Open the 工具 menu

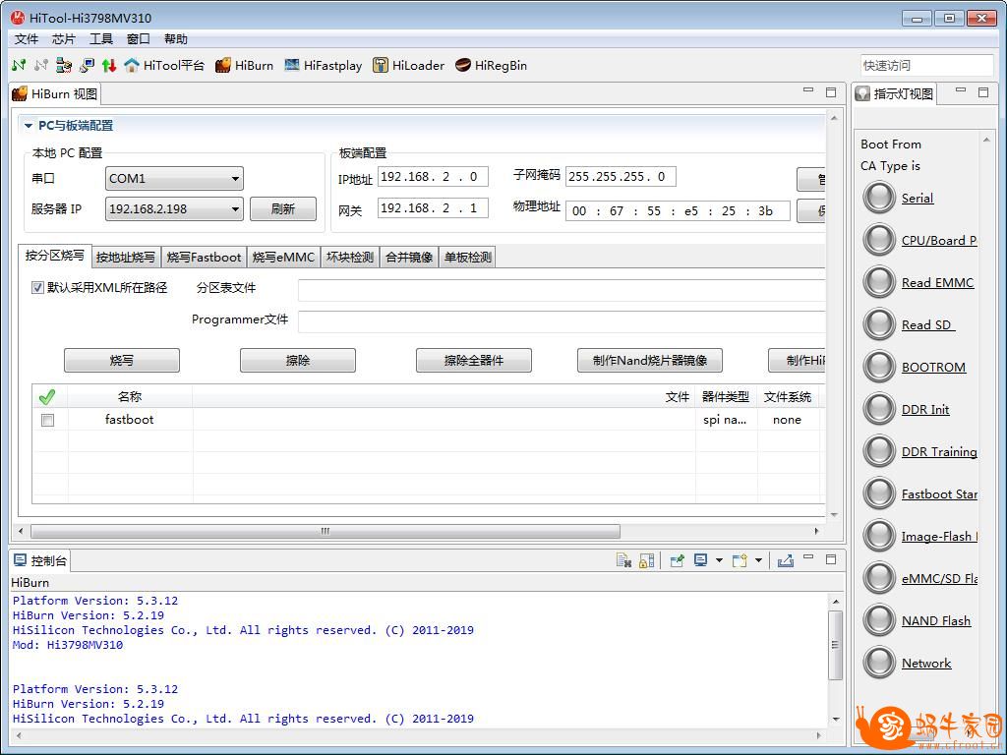101,39
